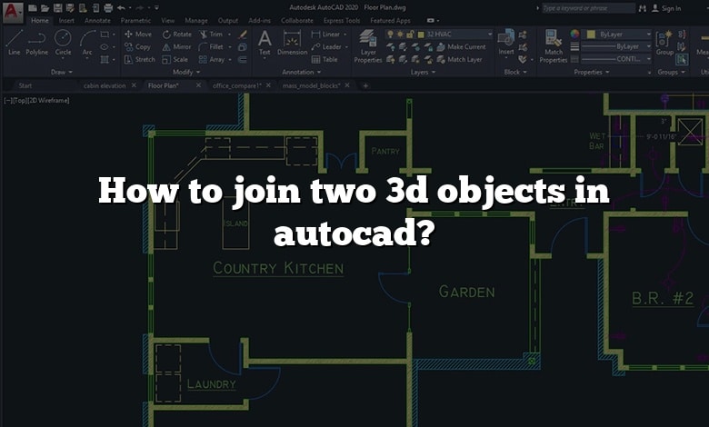Click the Insert block icon
The image size is (709, 427).
(x=506, y=42)
